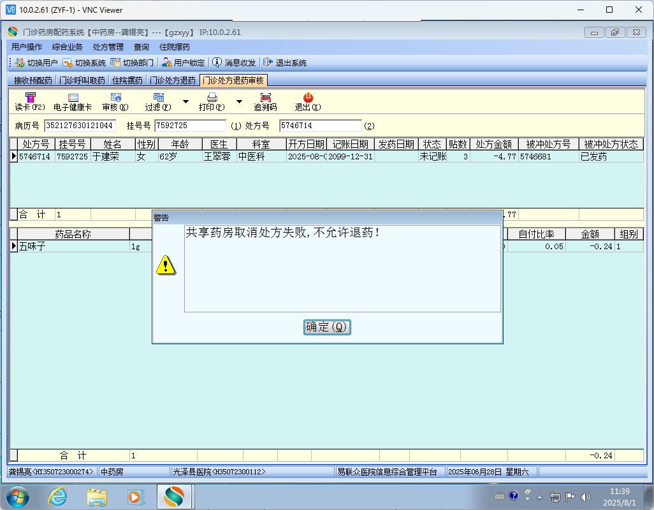Image resolution: width=654 pixels, height=510 pixels.
Task: Click 用户锁定 user lock toolbar item
Action: point(183,62)
